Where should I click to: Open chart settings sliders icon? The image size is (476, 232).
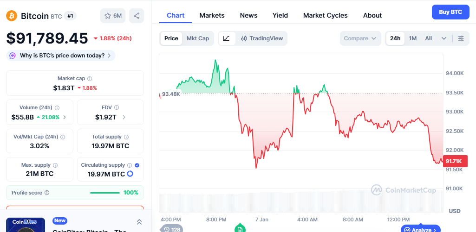[461, 38]
